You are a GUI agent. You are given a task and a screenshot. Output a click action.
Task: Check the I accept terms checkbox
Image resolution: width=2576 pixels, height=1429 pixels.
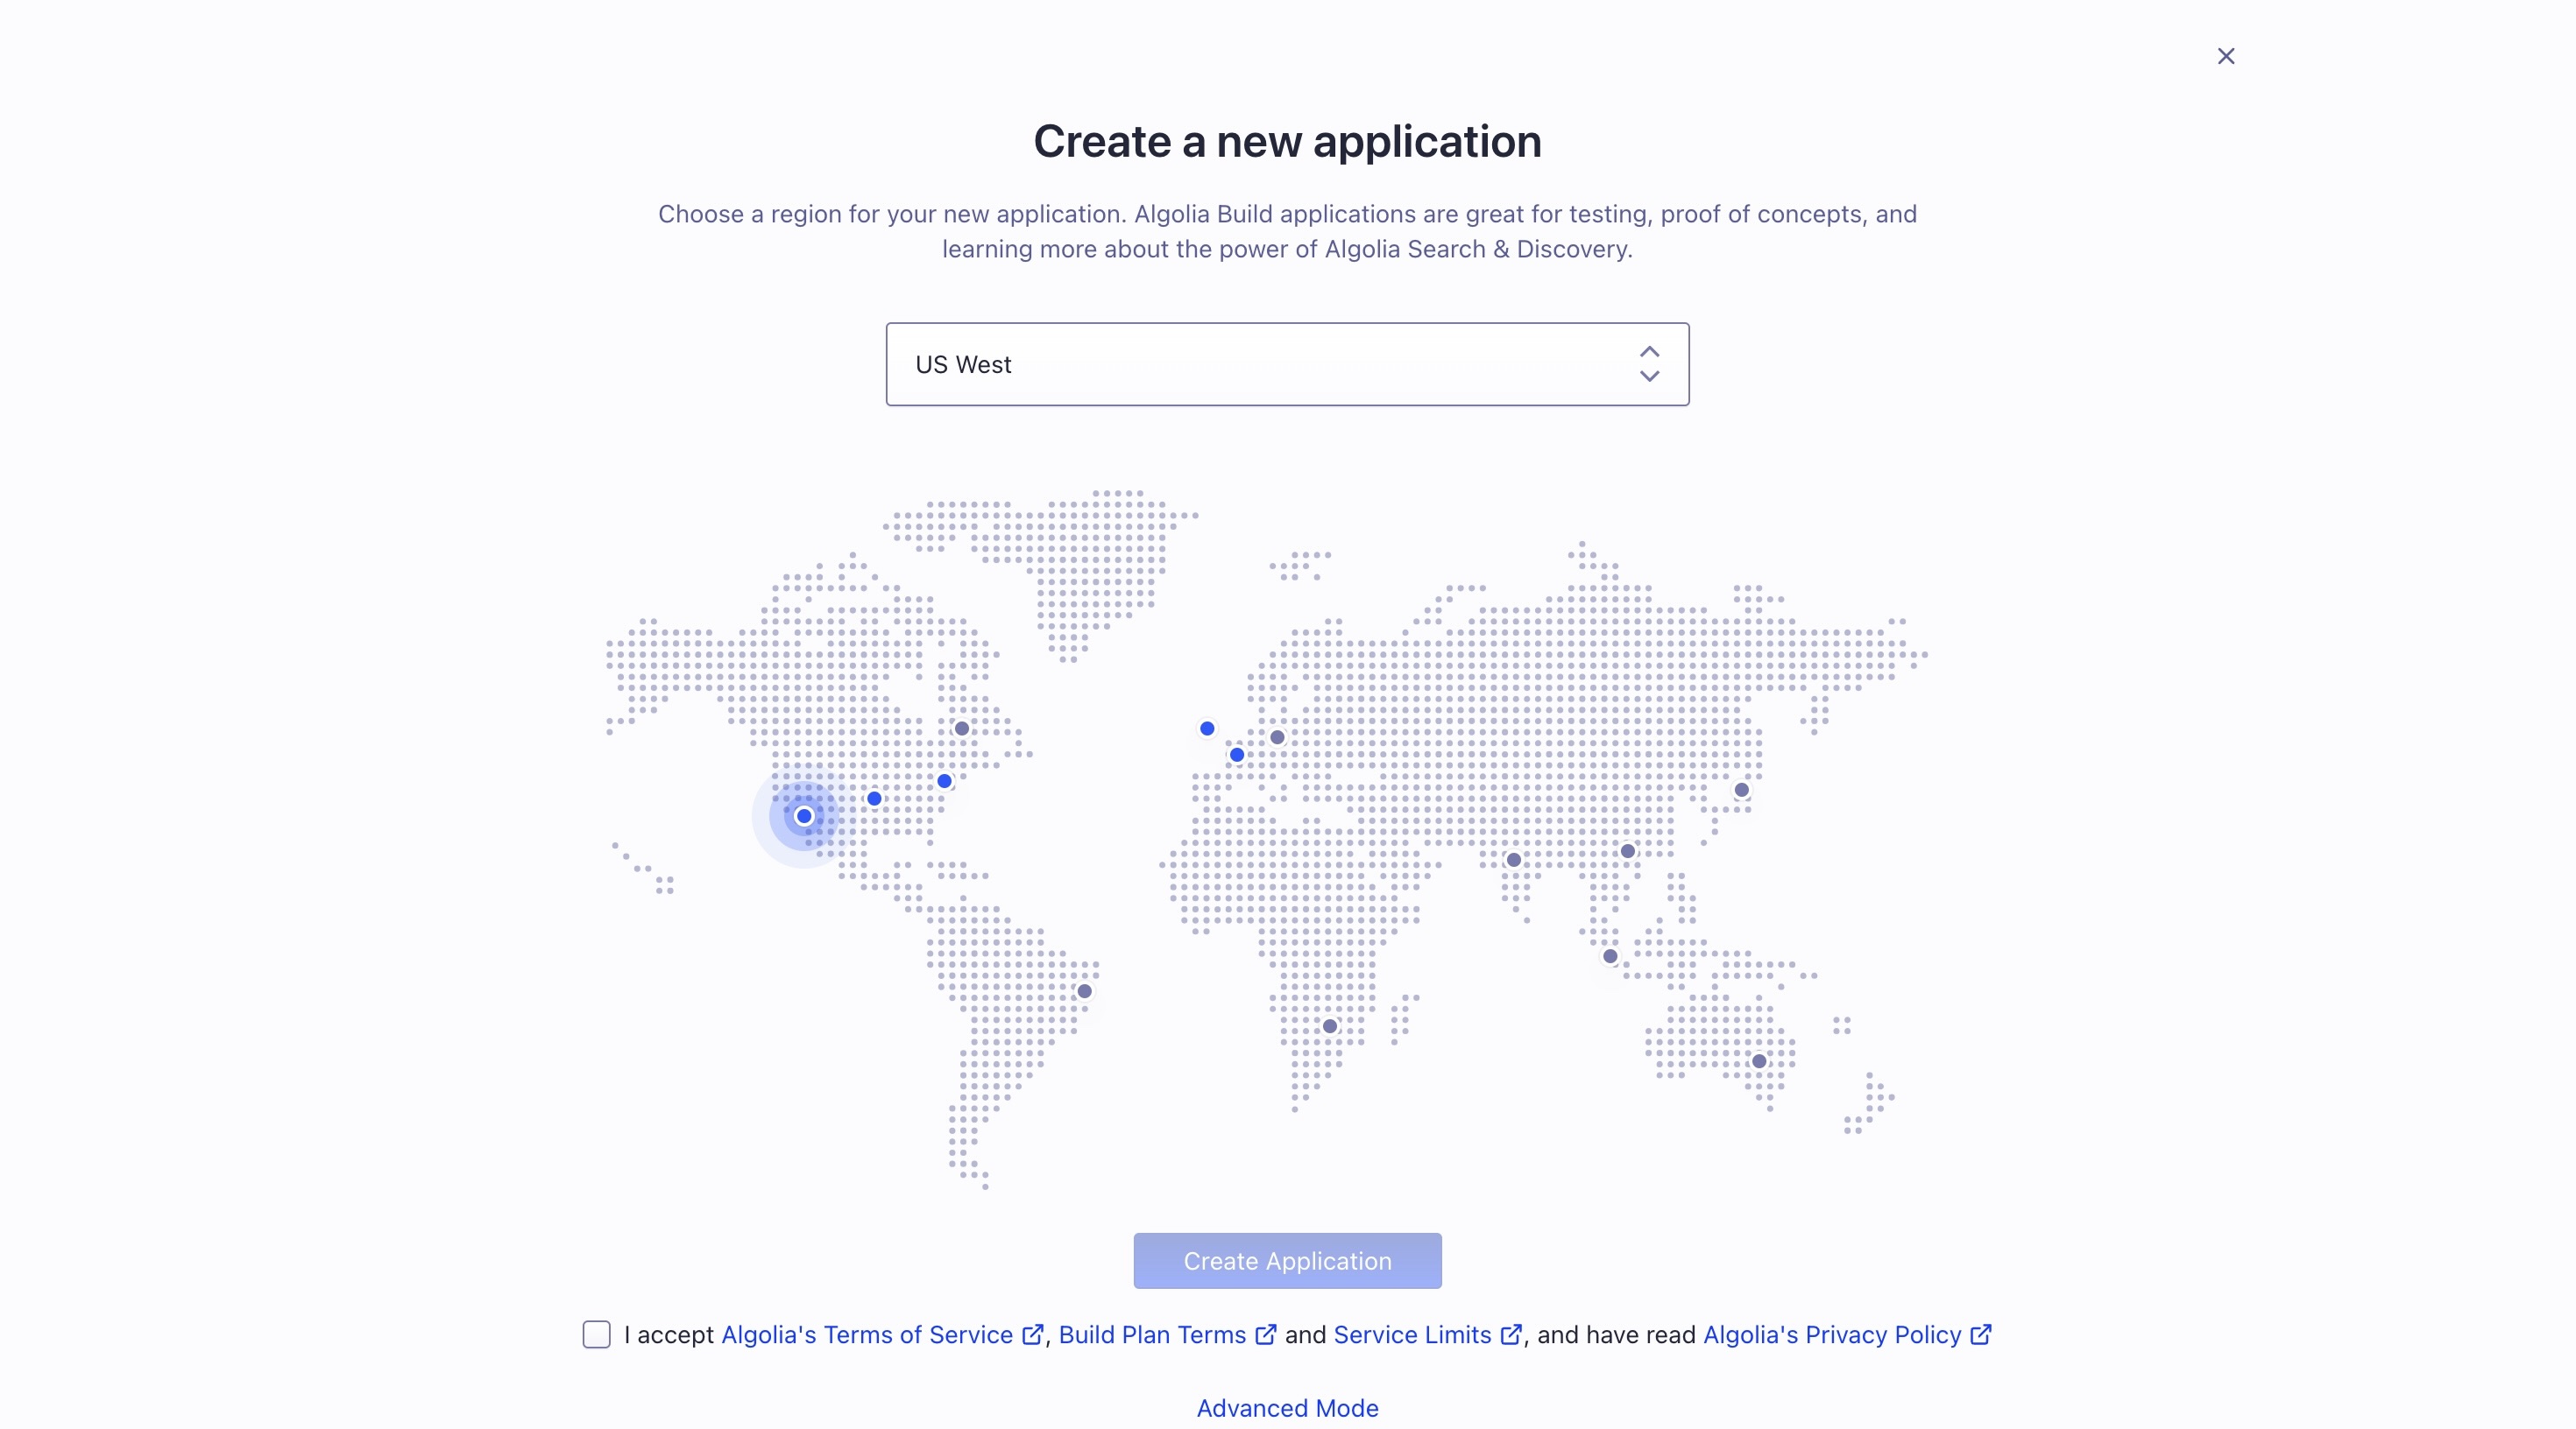coord(596,1334)
